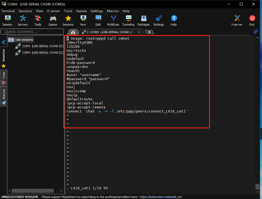Click sidebar horizontal scrollbar right arrow
The height and width of the screenshot is (199, 262).
pos(61,191)
